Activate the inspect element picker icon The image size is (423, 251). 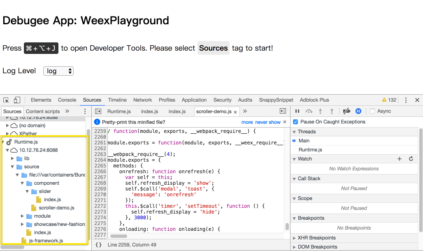click(x=6, y=100)
